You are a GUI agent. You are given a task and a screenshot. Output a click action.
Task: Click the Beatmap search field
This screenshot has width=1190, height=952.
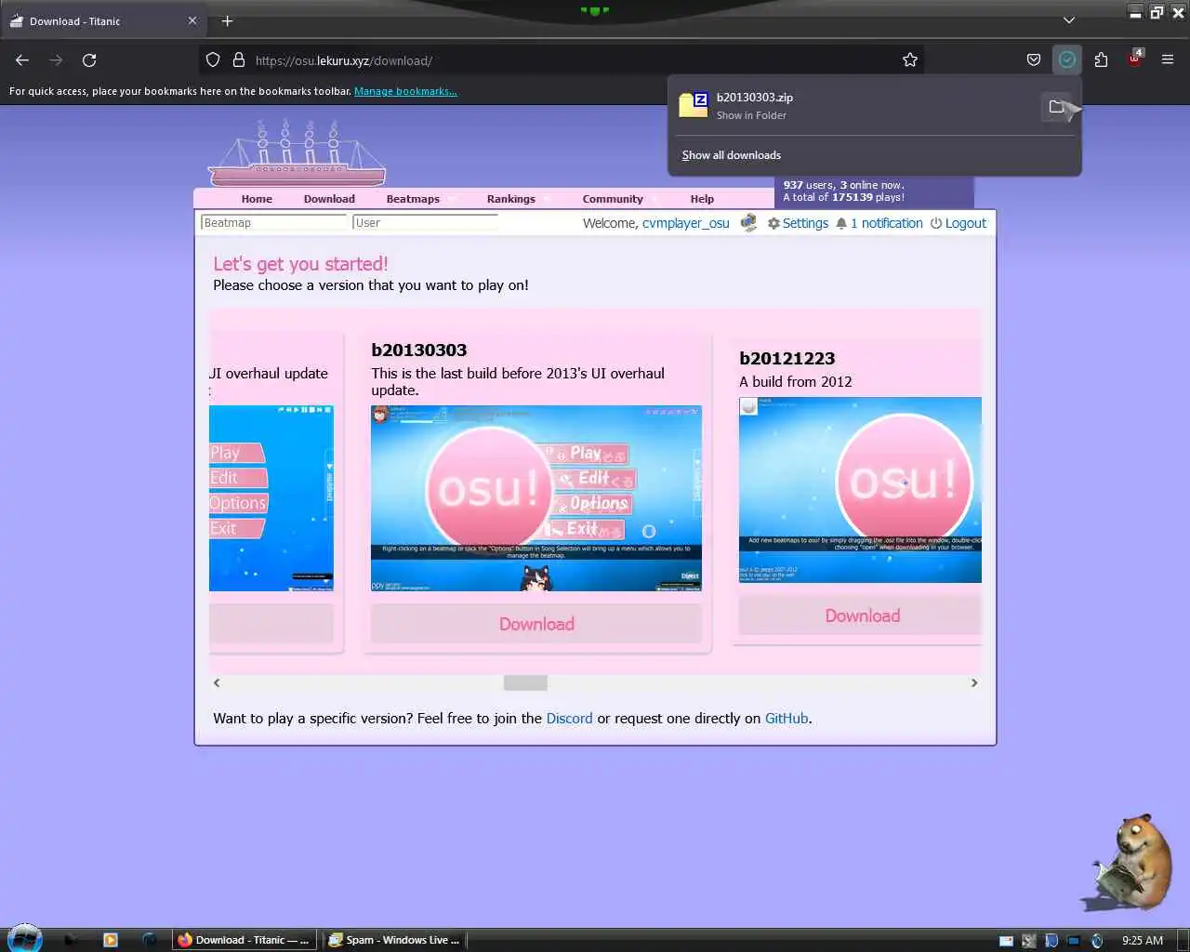click(273, 223)
